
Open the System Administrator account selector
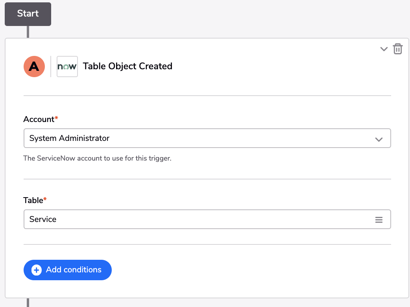pyautogui.click(x=207, y=138)
